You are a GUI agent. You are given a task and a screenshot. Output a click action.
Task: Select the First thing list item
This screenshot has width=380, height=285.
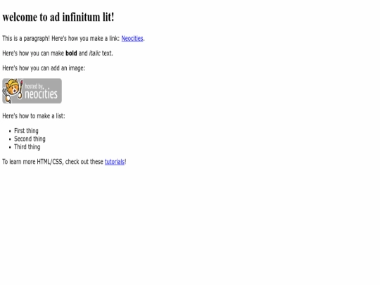(x=26, y=131)
